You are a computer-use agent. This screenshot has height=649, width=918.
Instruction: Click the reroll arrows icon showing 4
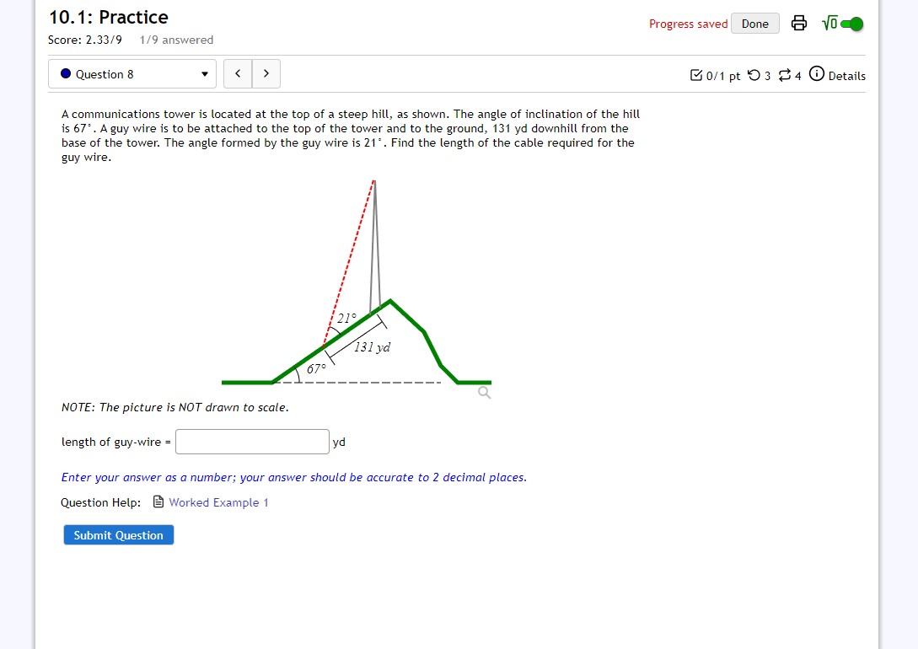tap(784, 76)
